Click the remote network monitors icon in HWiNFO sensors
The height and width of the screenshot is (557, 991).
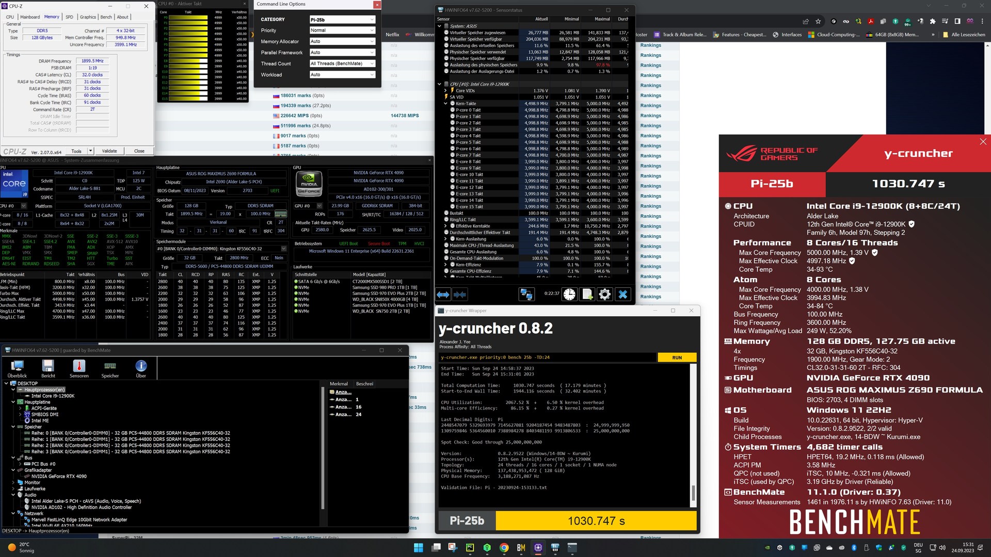point(526,294)
